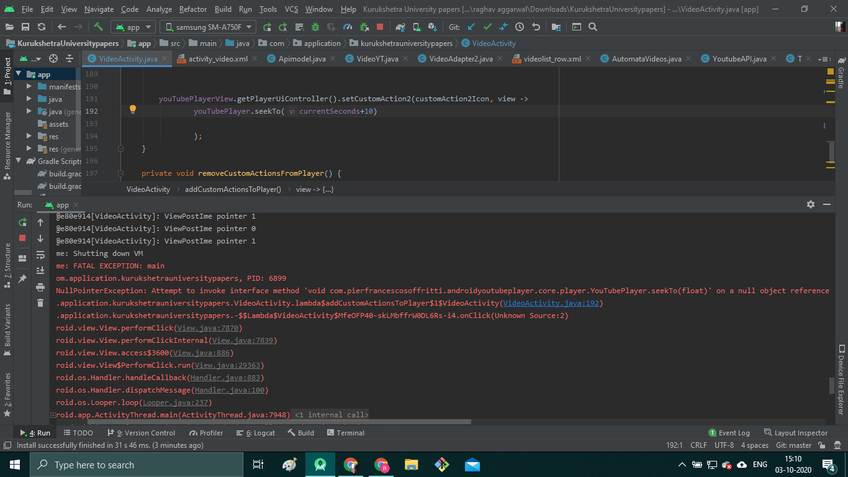The width and height of the screenshot is (848, 477).
Task: Open the run configuration app dropdown
Action: pyautogui.click(x=133, y=27)
